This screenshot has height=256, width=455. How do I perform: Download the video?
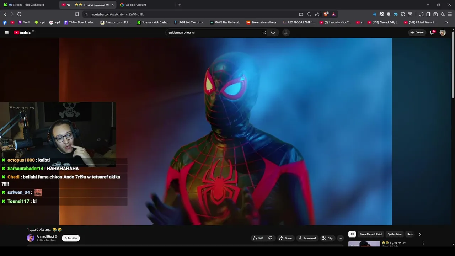coord(307,238)
